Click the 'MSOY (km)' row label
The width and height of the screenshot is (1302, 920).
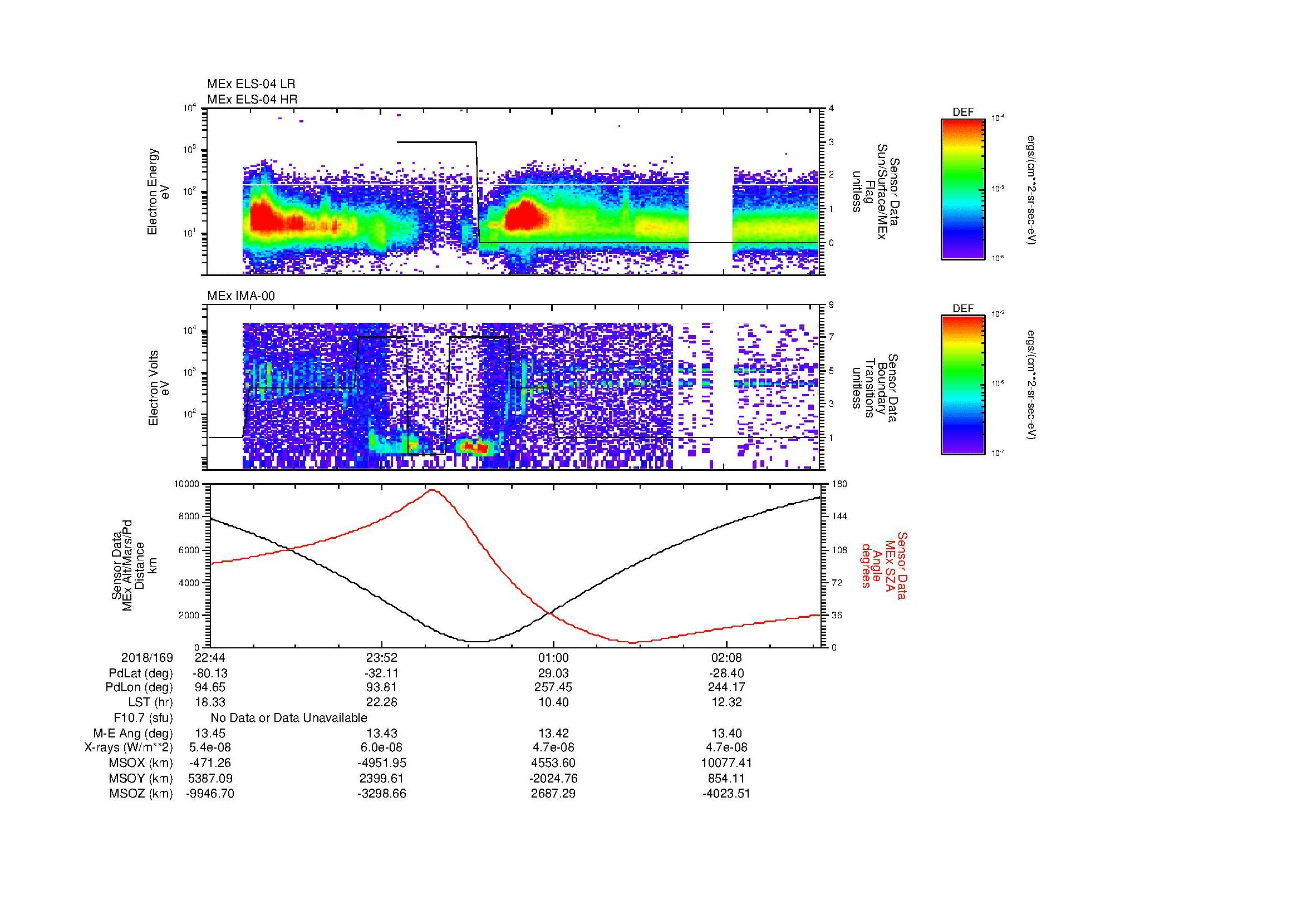(x=141, y=779)
